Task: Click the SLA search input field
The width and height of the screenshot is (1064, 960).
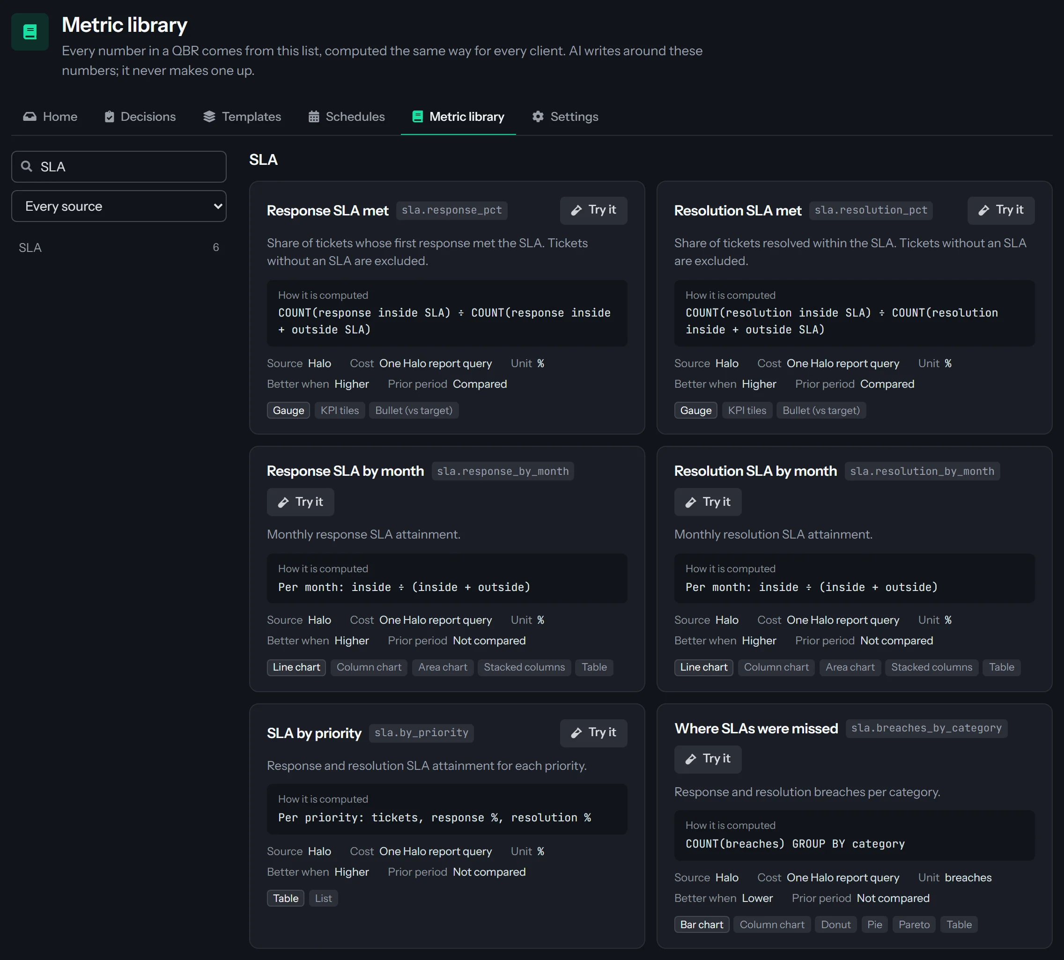Action: click(x=118, y=167)
